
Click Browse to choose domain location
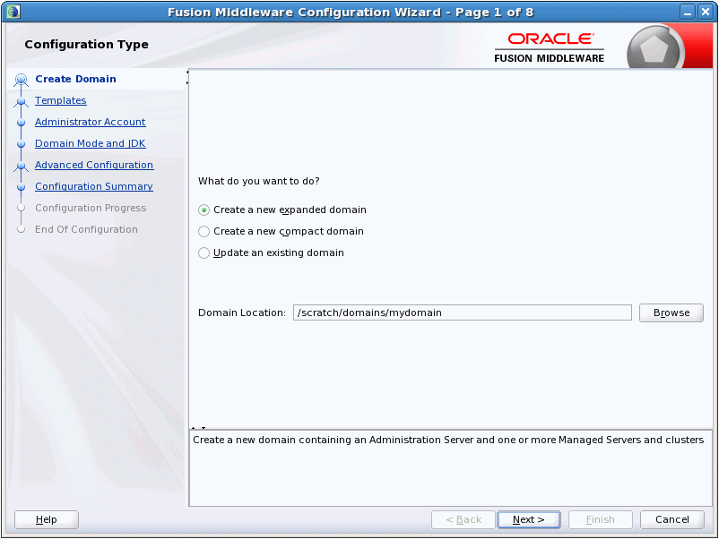[671, 312]
